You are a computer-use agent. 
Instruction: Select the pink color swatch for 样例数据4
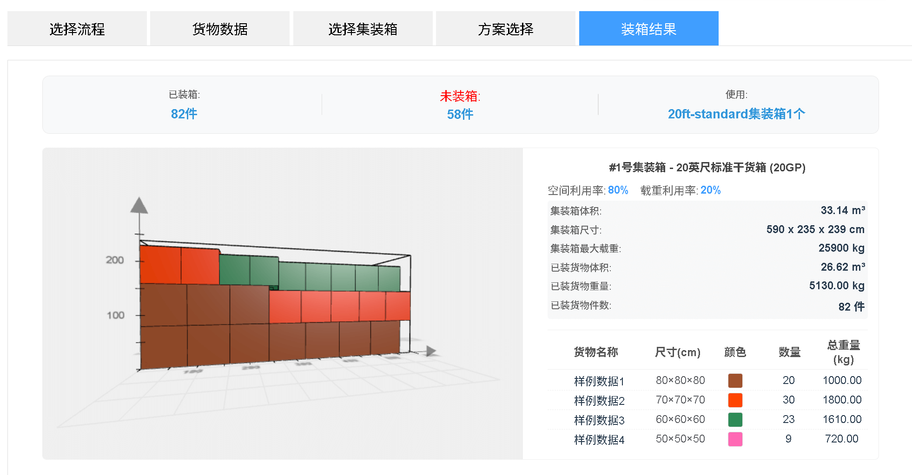click(x=735, y=439)
